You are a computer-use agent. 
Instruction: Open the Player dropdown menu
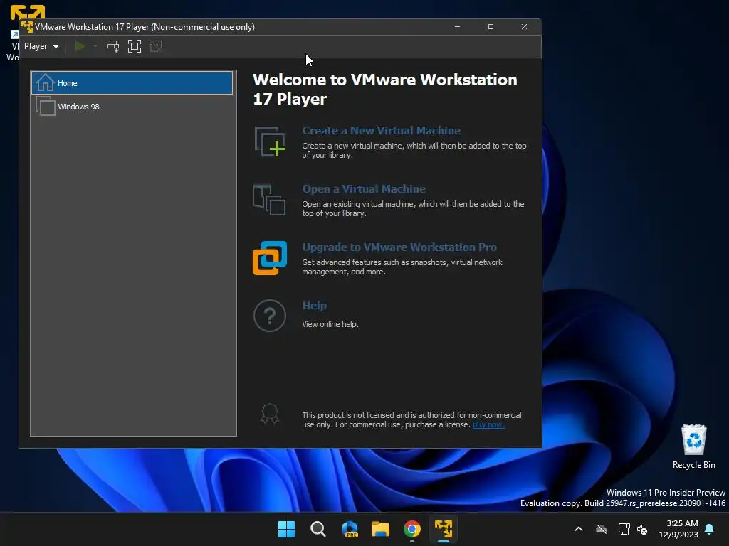pyautogui.click(x=41, y=46)
